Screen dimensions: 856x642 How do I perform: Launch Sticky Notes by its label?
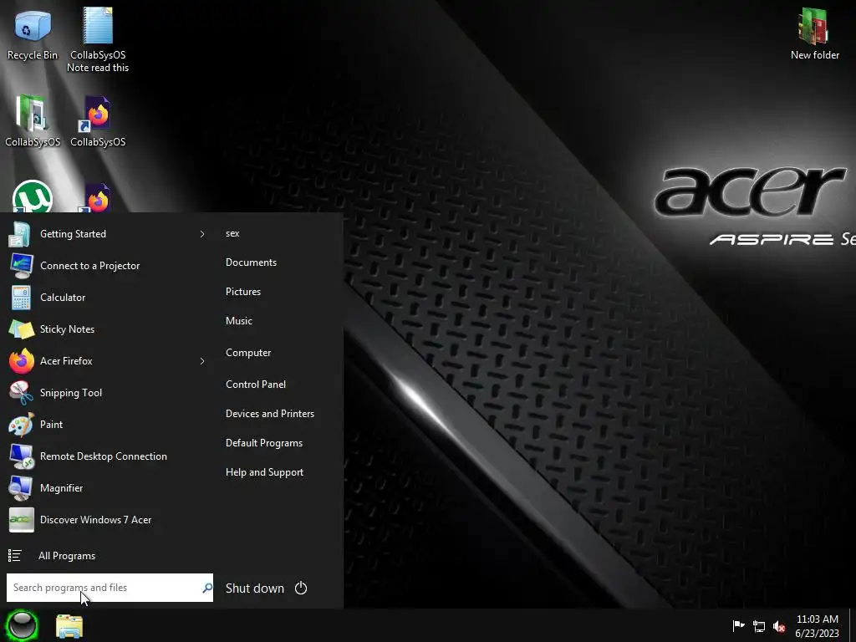pyautogui.click(x=67, y=329)
